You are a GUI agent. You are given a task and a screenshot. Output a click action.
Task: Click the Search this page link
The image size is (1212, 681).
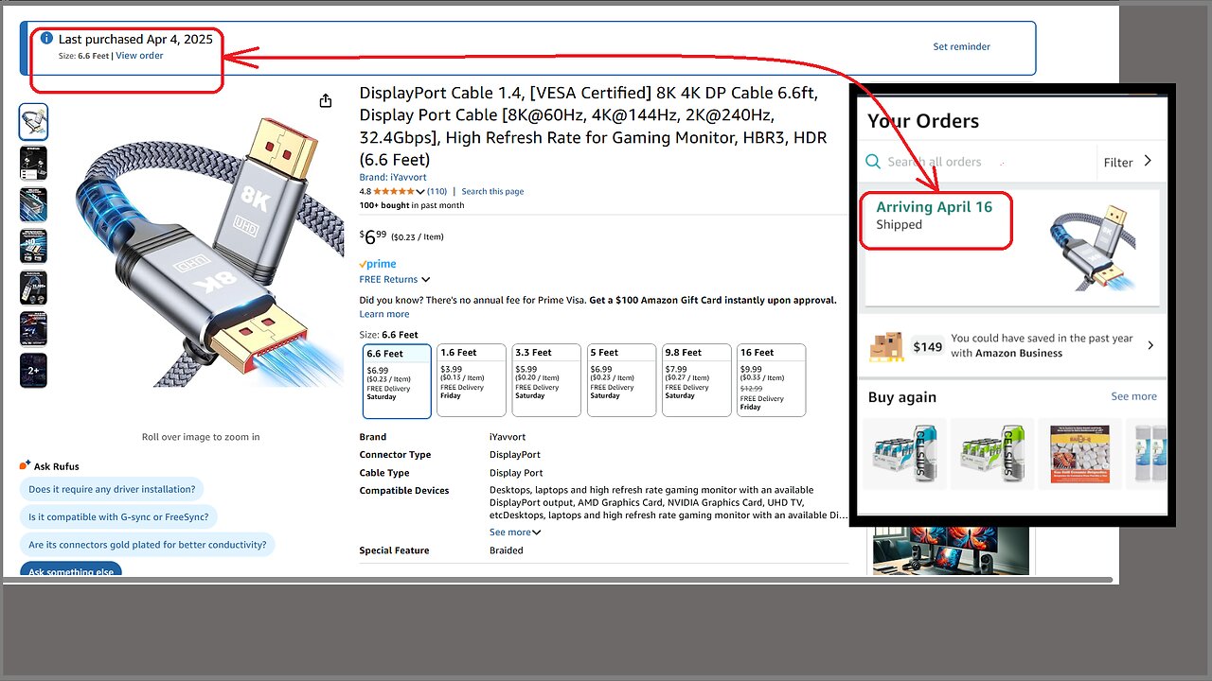pos(492,191)
